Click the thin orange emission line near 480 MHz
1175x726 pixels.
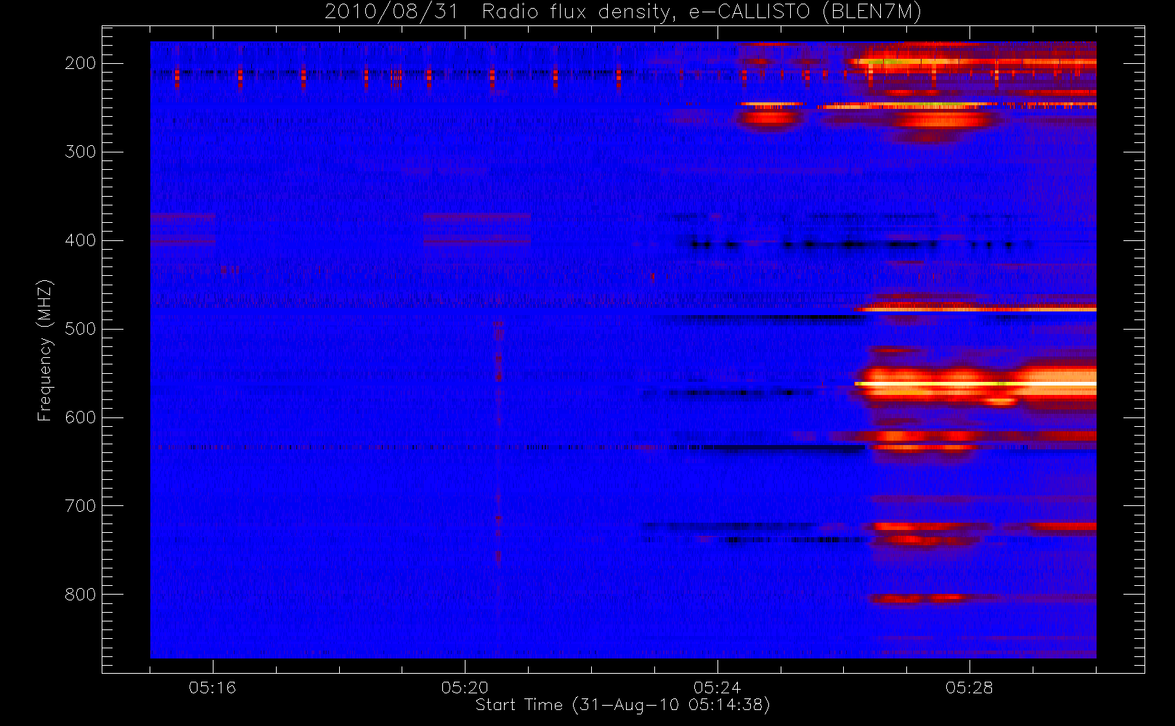[975, 309]
